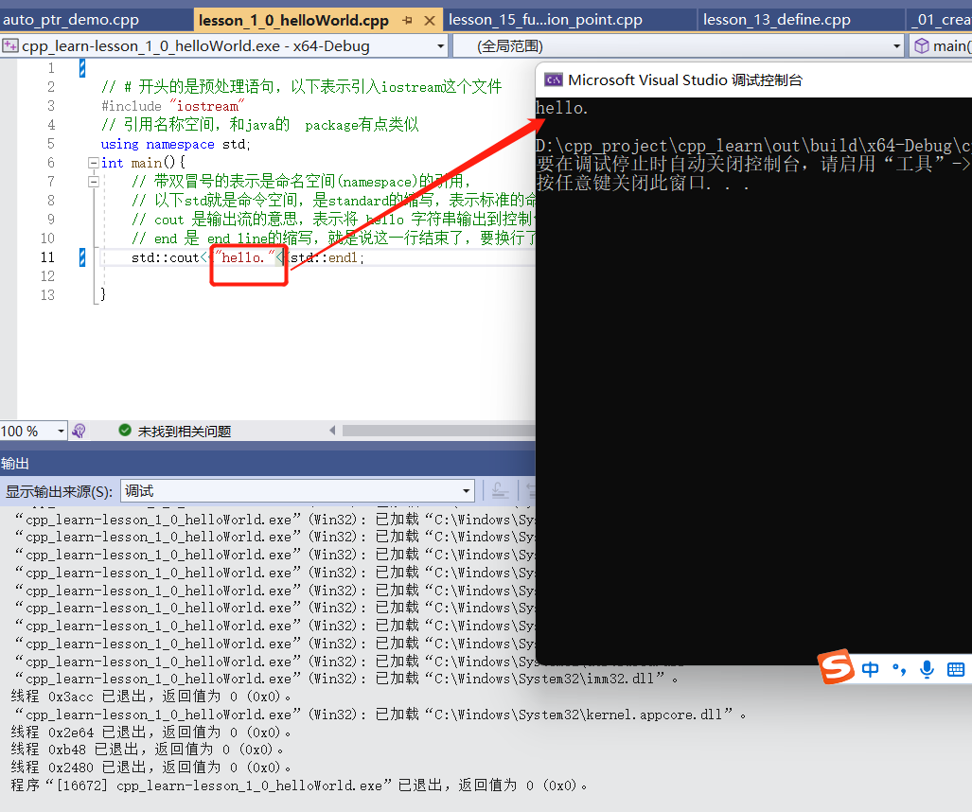972x812 pixels.
Task: Click the Microsoft Visual Studio 调试控制台 title
Action: pos(685,79)
